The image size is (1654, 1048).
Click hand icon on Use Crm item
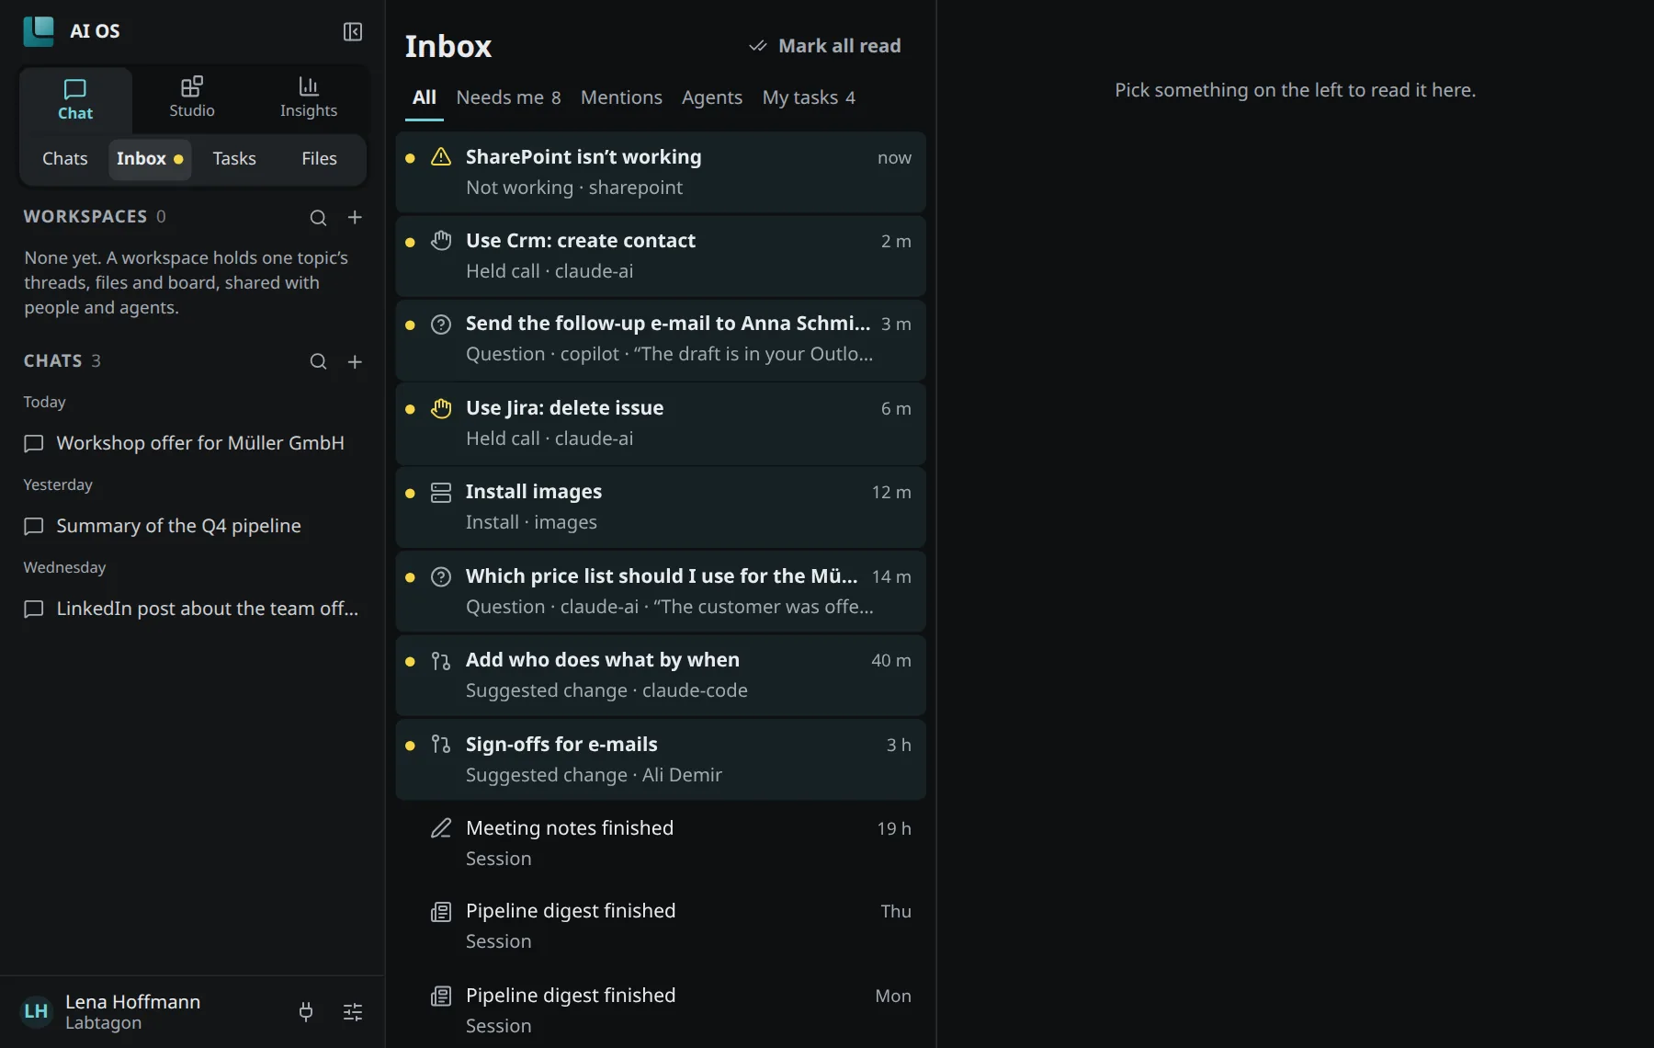coord(441,241)
